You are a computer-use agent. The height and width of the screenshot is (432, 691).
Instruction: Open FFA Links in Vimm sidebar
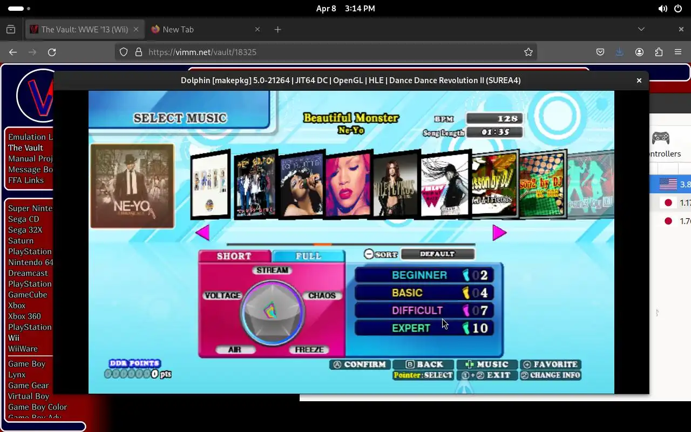click(x=26, y=180)
